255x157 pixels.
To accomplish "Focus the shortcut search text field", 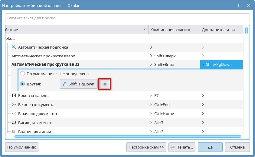I will (127, 18).
